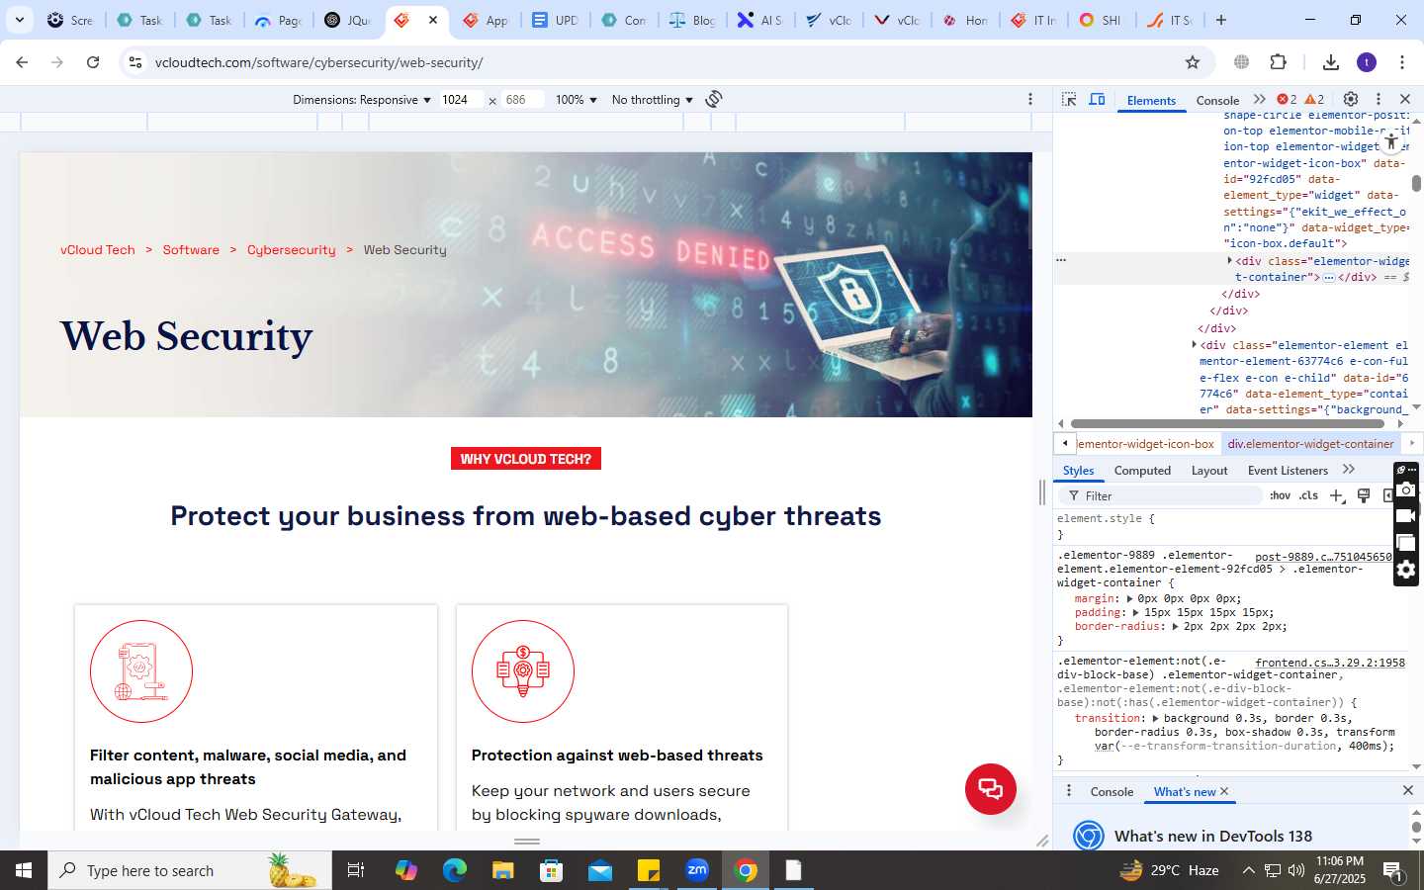
Task: Click the viewport height field showing 686
Action: coord(523,100)
